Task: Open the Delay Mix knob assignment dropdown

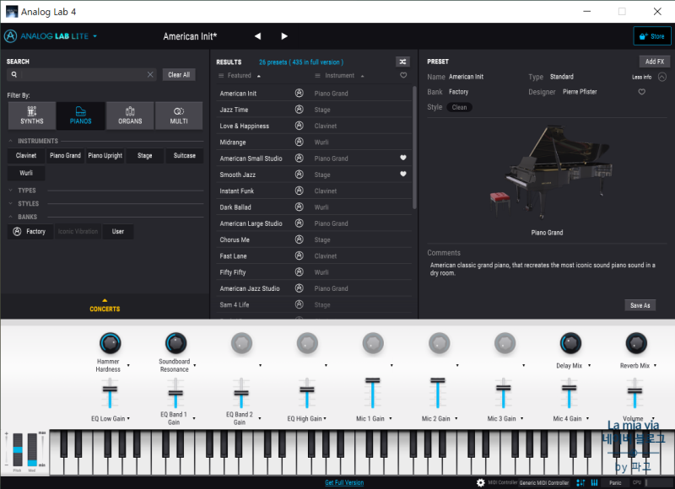Action: [589, 366]
